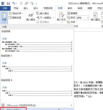The width and height of the screenshot is (103, 110).
Task: Switch to the 设计 tab
Action: coord(36,8)
